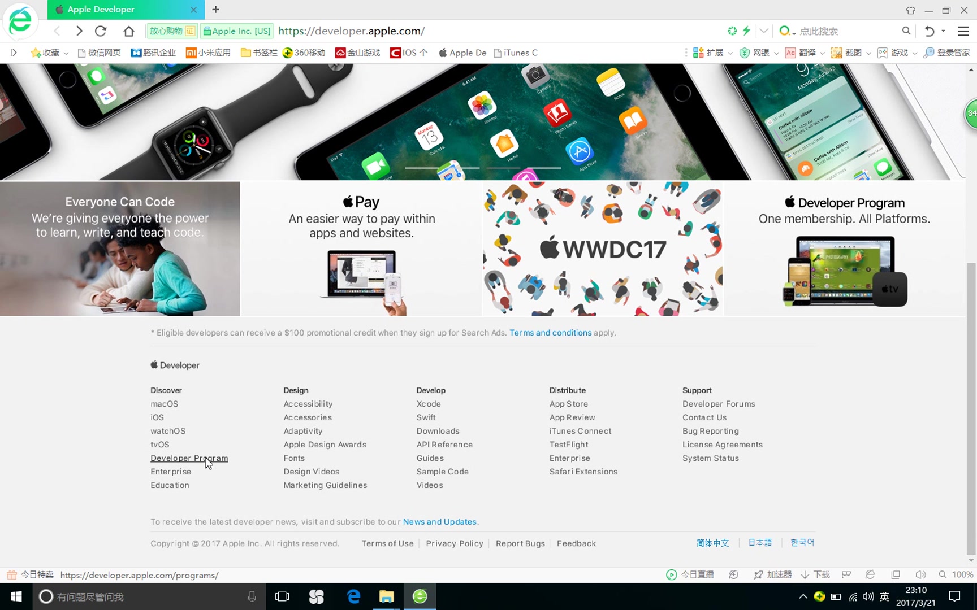Click the 360 browser logo avatar

pyautogui.click(x=20, y=20)
